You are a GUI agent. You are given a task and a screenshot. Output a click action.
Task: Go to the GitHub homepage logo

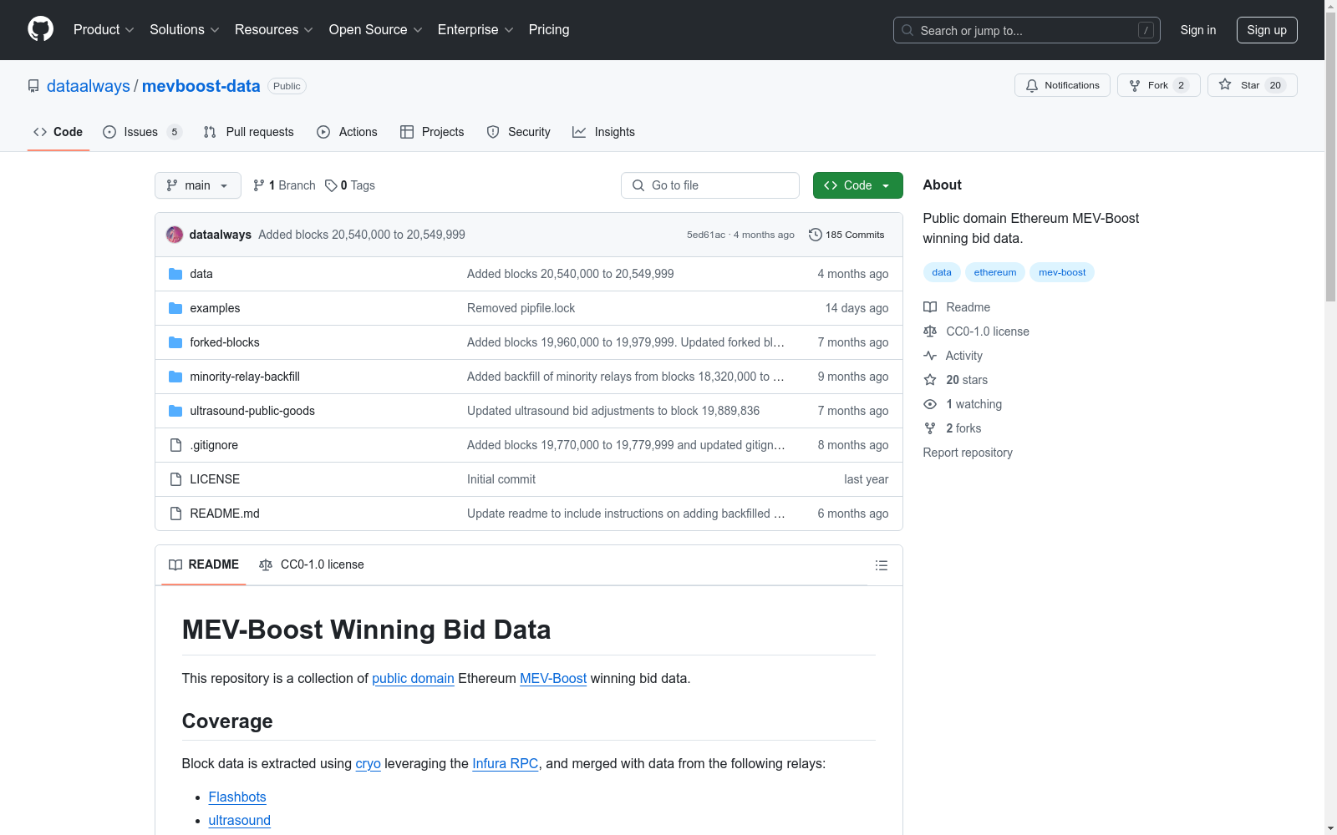40,29
